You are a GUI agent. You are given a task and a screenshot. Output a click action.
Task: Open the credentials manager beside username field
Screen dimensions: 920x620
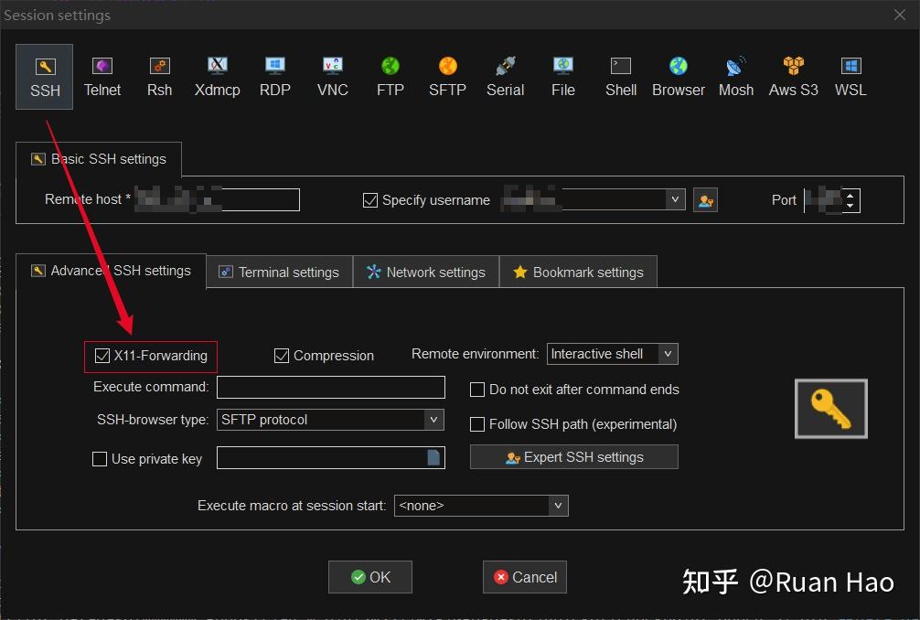click(x=705, y=199)
